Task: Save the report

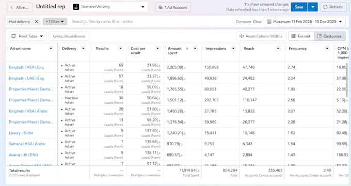Action: tap(299, 7)
